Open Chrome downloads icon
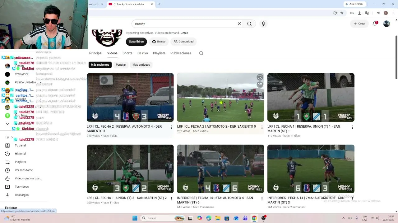The height and width of the screenshot is (223, 398). point(359,13)
